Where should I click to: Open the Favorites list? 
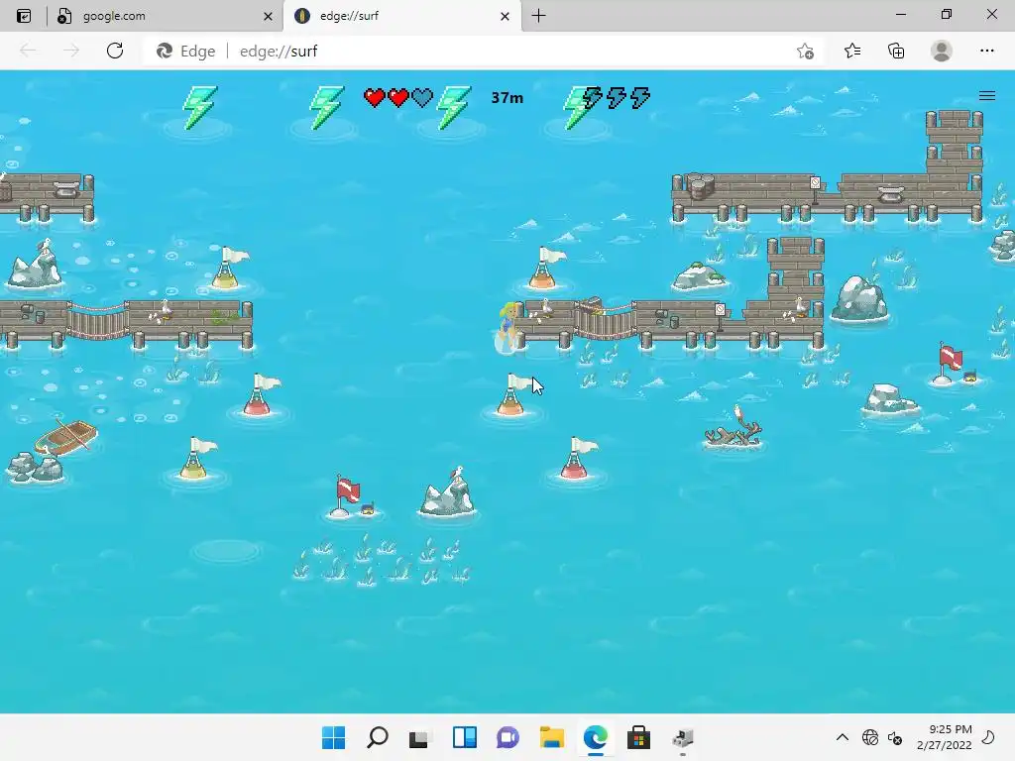[x=852, y=51]
